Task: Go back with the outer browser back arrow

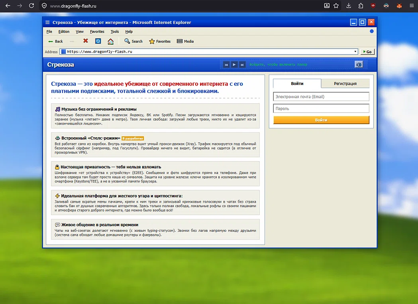Action: pos(8,6)
